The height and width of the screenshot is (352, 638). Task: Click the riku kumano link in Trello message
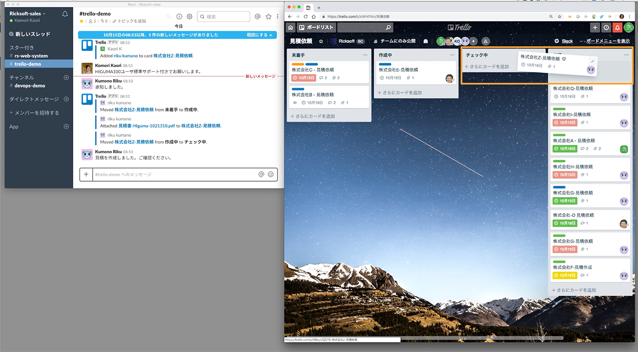[x=126, y=56]
